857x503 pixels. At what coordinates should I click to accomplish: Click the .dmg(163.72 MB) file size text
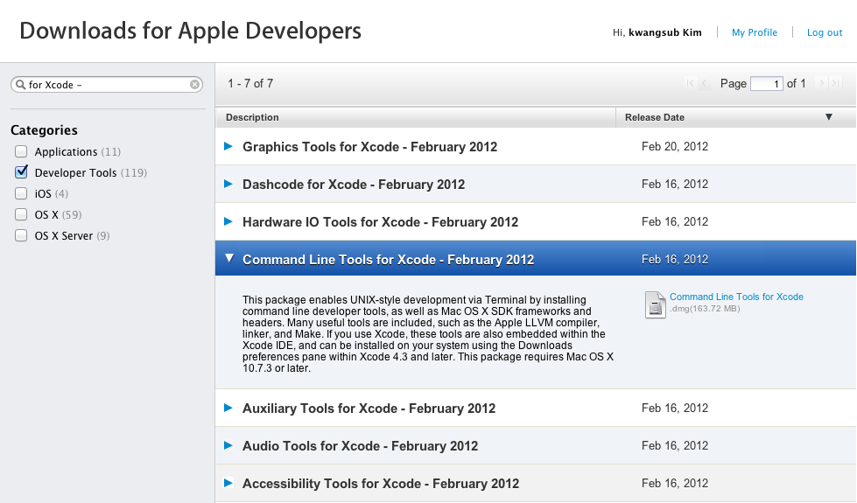pyautogui.click(x=705, y=309)
